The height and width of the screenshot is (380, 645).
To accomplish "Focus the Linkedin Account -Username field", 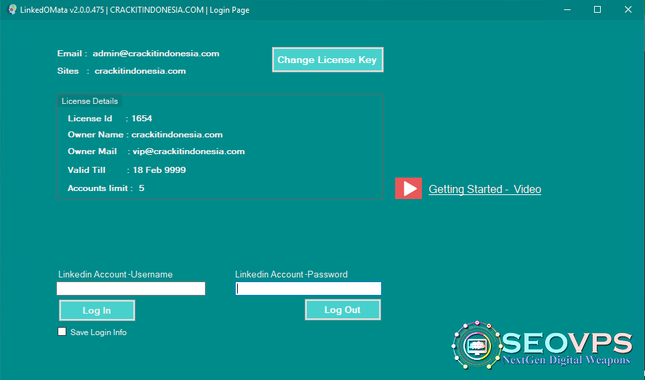I will (x=131, y=289).
